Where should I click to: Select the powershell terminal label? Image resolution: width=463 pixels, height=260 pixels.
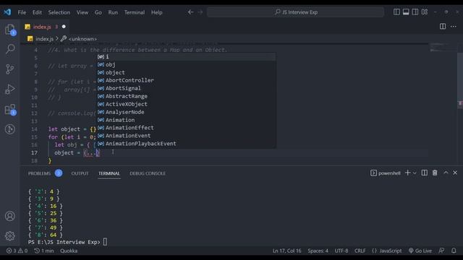[386, 173]
